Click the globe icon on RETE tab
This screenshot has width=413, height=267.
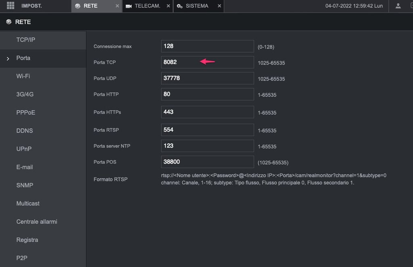(x=77, y=6)
